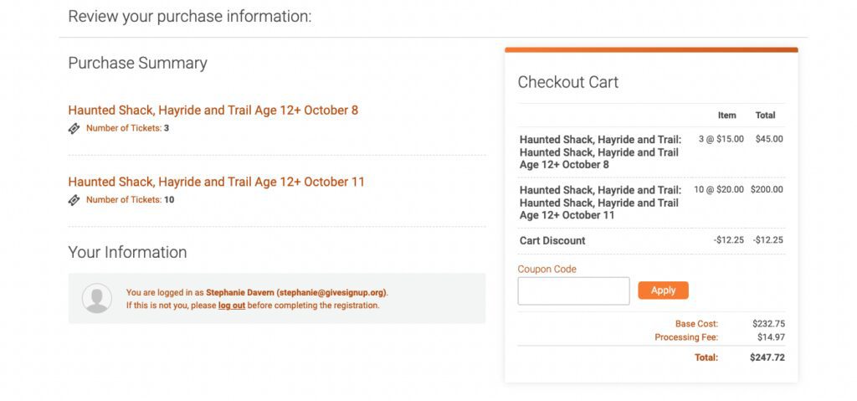This screenshot has width=857, height=401.
Task: Focus the Coupon Code input field
Action: pyautogui.click(x=573, y=291)
